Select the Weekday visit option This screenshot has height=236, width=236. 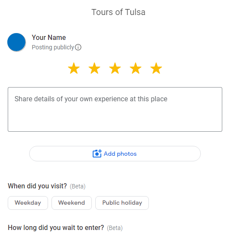pos(28,203)
